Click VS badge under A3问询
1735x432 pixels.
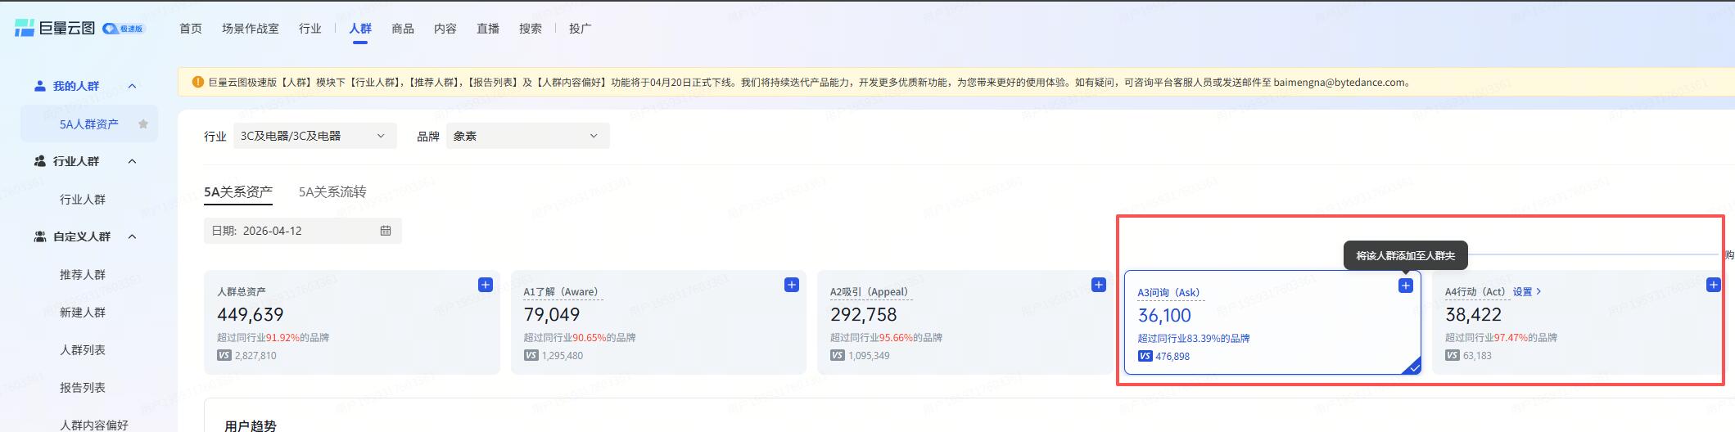1145,357
